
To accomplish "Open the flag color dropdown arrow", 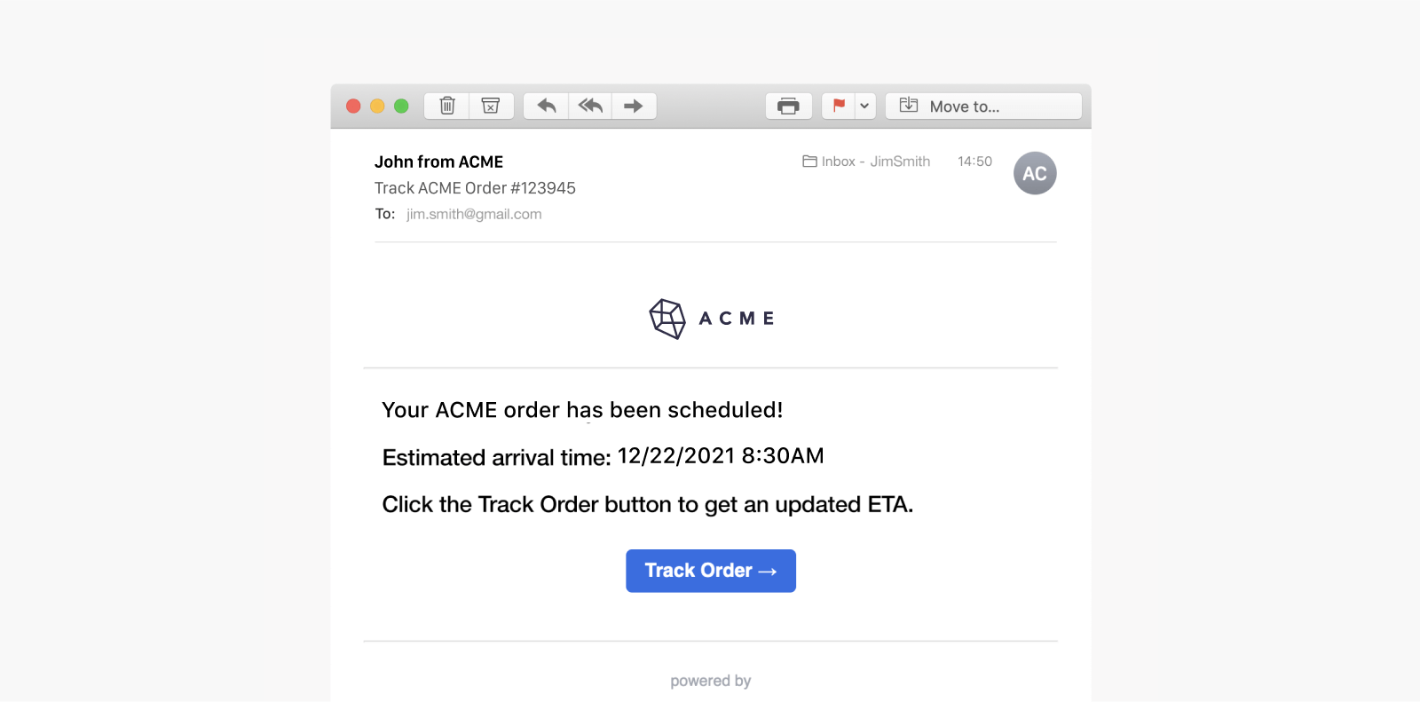I will [864, 106].
